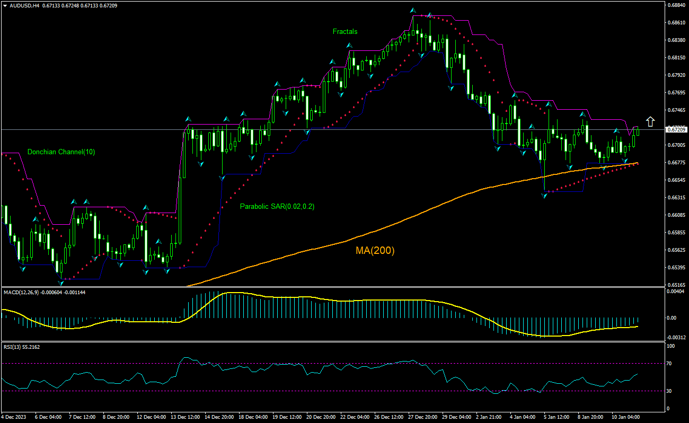Screen dimensions: 689x423
Task: Select the Donchian Channel(10) text label
Action: (x=61, y=152)
